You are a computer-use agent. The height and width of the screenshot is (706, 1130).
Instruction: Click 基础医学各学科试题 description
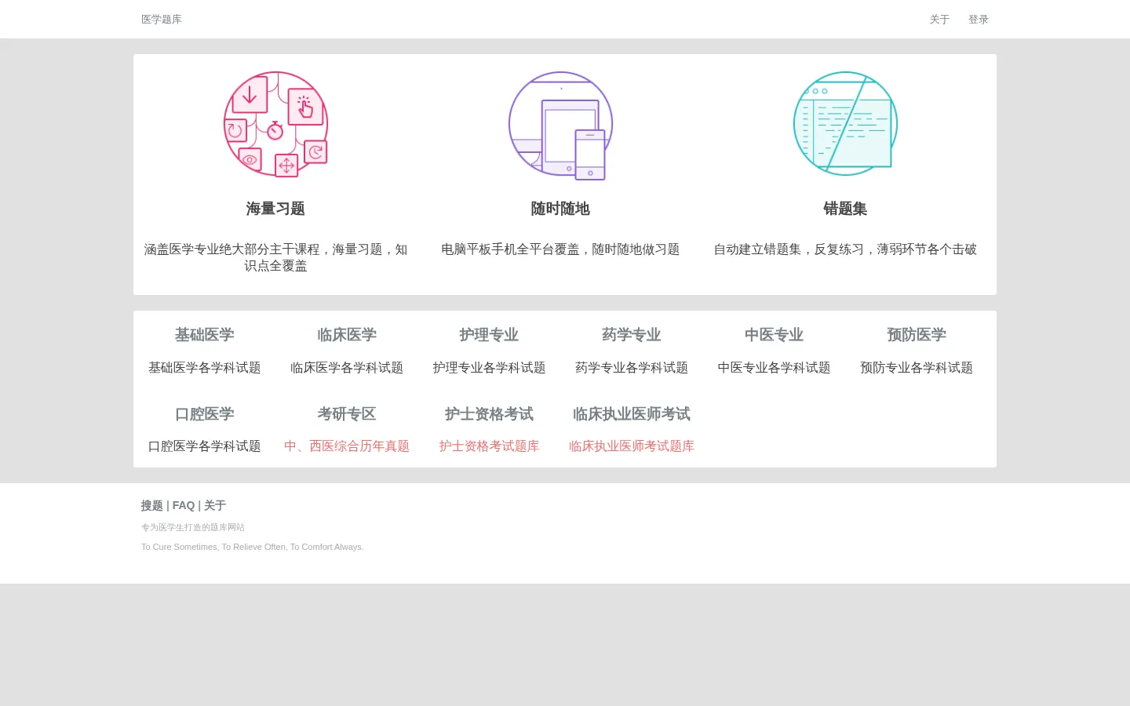point(205,368)
